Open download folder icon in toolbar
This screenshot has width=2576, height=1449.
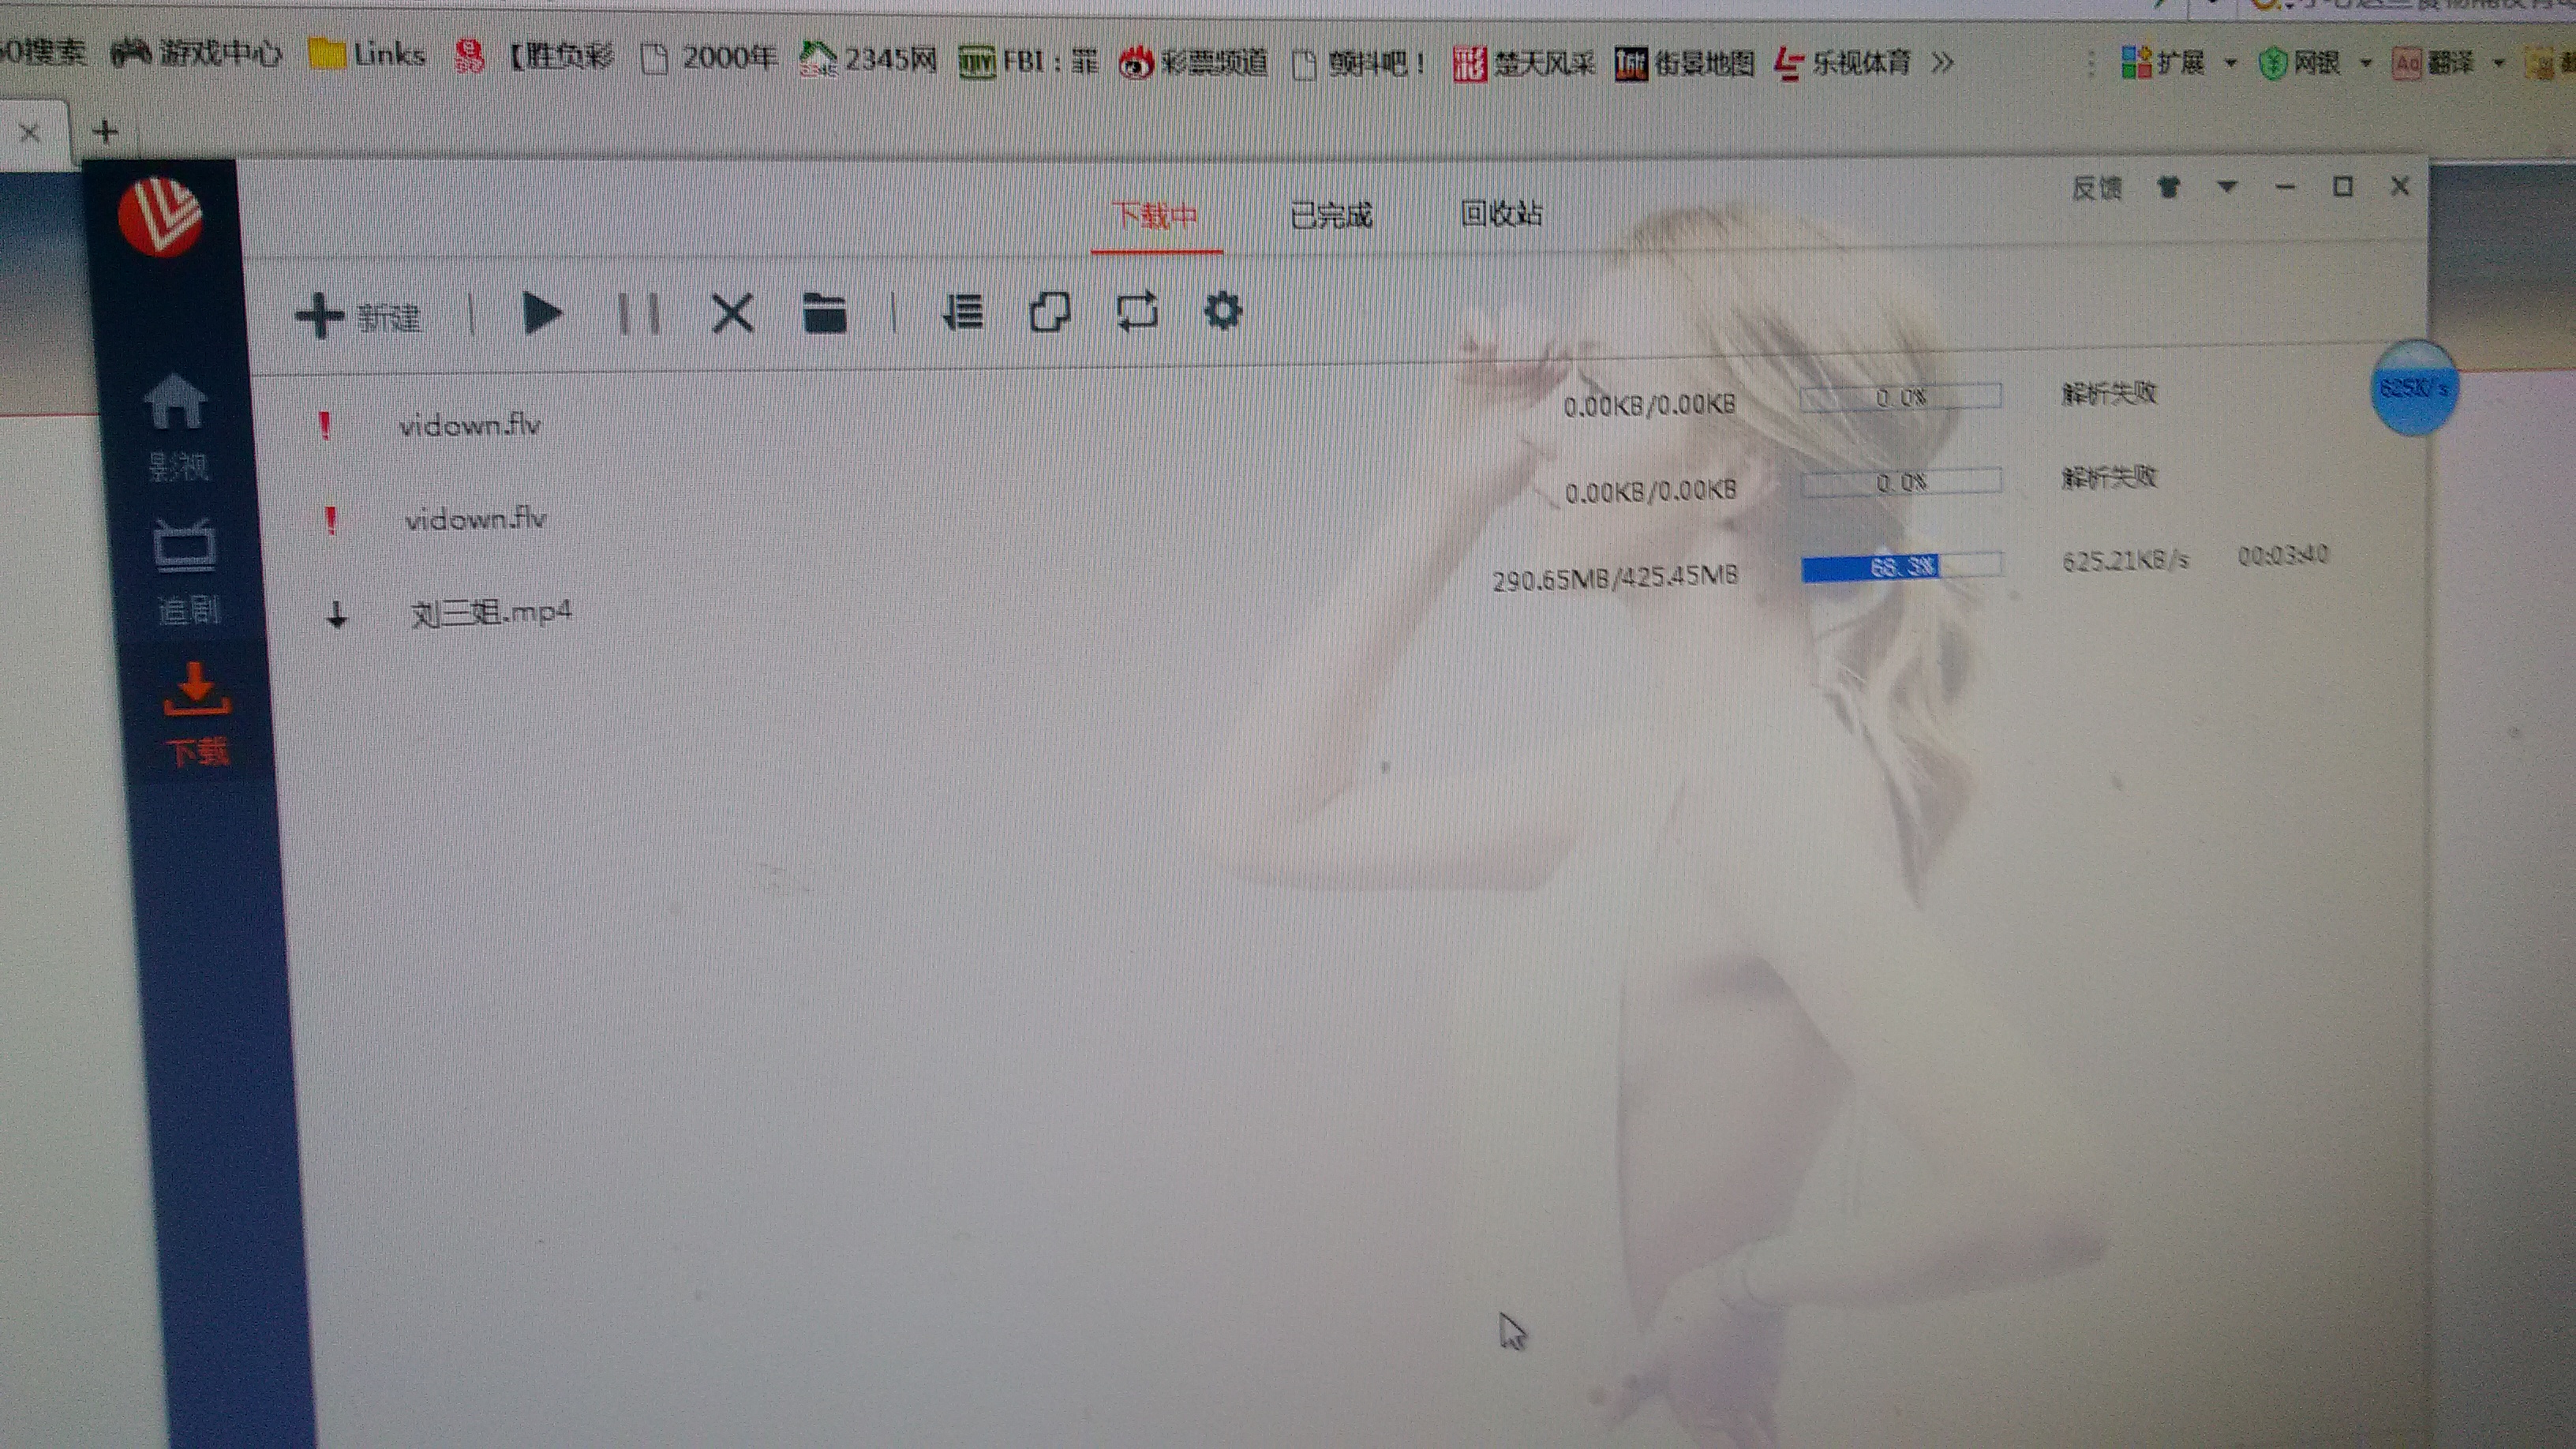(824, 313)
